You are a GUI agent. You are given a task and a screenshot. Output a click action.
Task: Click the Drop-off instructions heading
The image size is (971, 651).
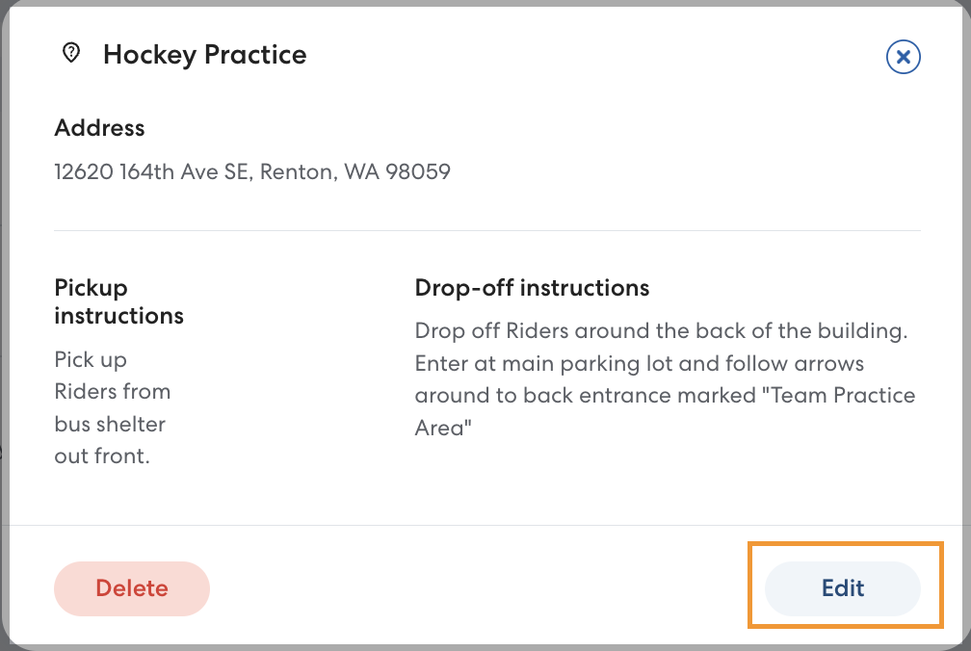(532, 288)
